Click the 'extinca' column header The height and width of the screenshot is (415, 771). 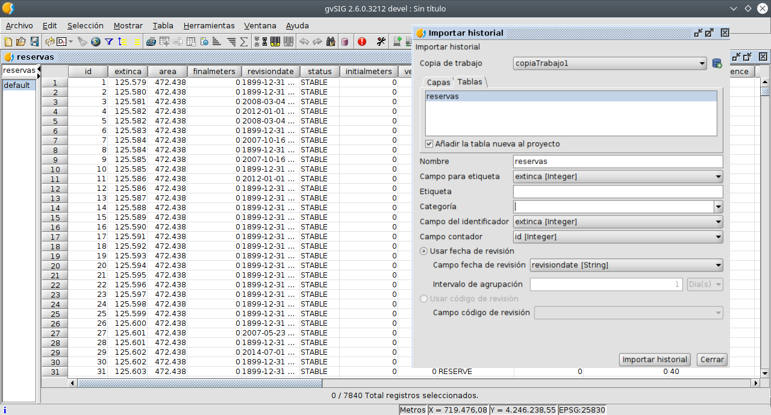[x=128, y=71]
